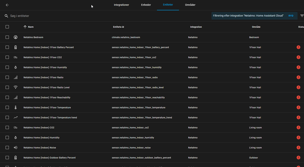Click the back arrow icon
The height and width of the screenshot is (167, 304).
[x=7, y=5]
